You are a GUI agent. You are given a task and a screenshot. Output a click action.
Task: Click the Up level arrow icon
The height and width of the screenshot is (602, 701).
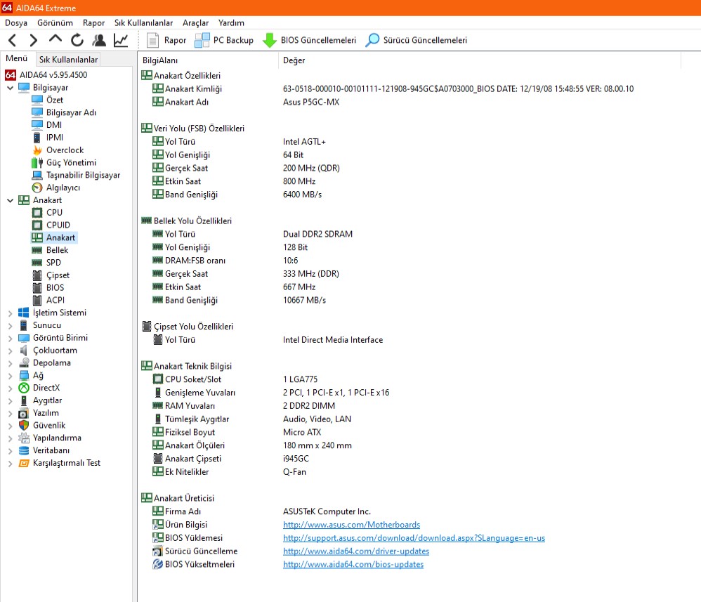click(55, 40)
